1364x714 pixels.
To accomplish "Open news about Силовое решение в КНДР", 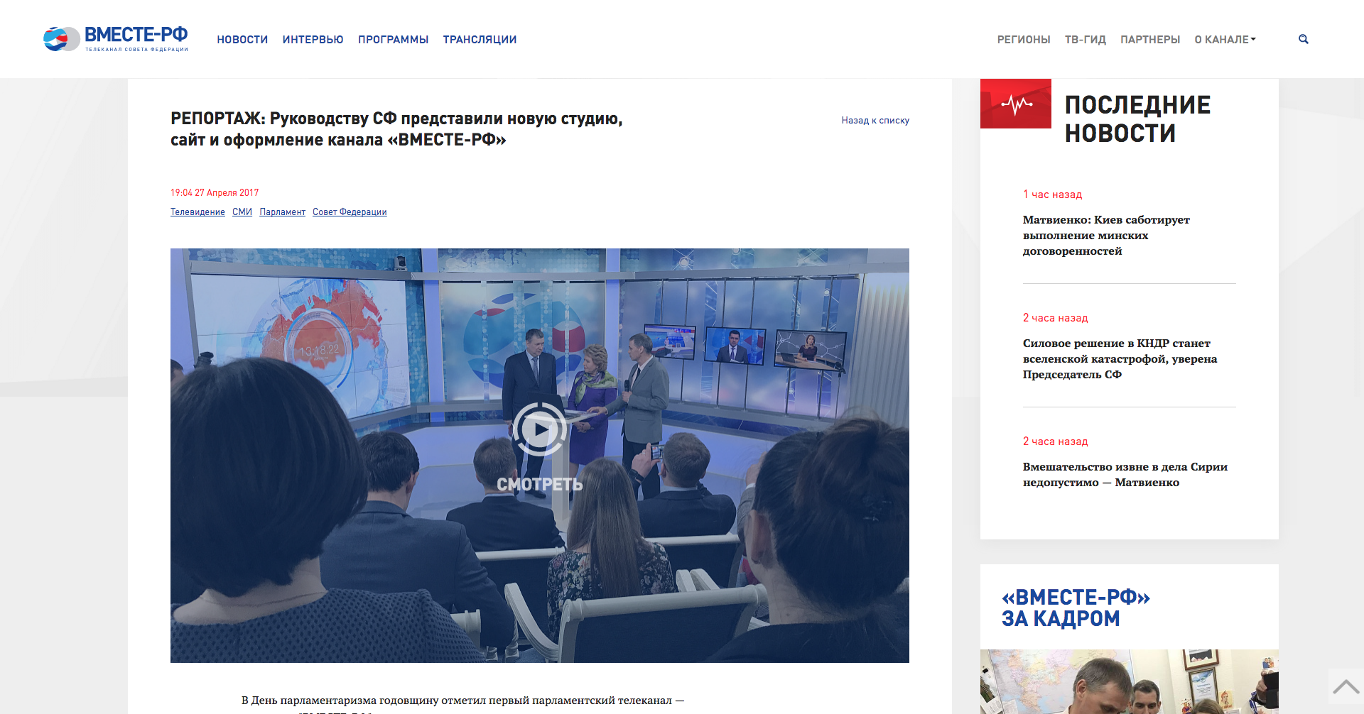I will click(x=1120, y=359).
